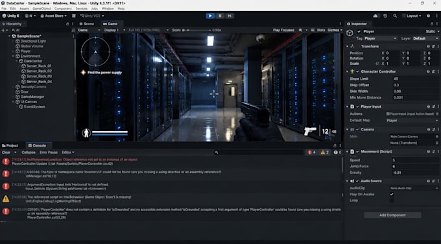
Task: Switch to the Project tab
Action: click(10, 145)
